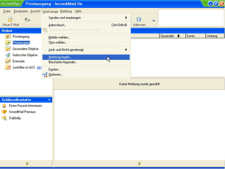Screen dimensions: 225x169
Task: Open the Ansicht menu
Action: click(35, 11)
